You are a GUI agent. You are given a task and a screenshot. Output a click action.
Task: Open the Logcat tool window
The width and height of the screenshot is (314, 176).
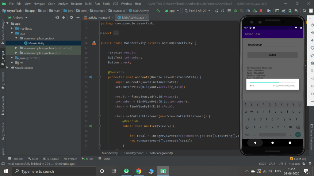pyautogui.click(x=51, y=159)
